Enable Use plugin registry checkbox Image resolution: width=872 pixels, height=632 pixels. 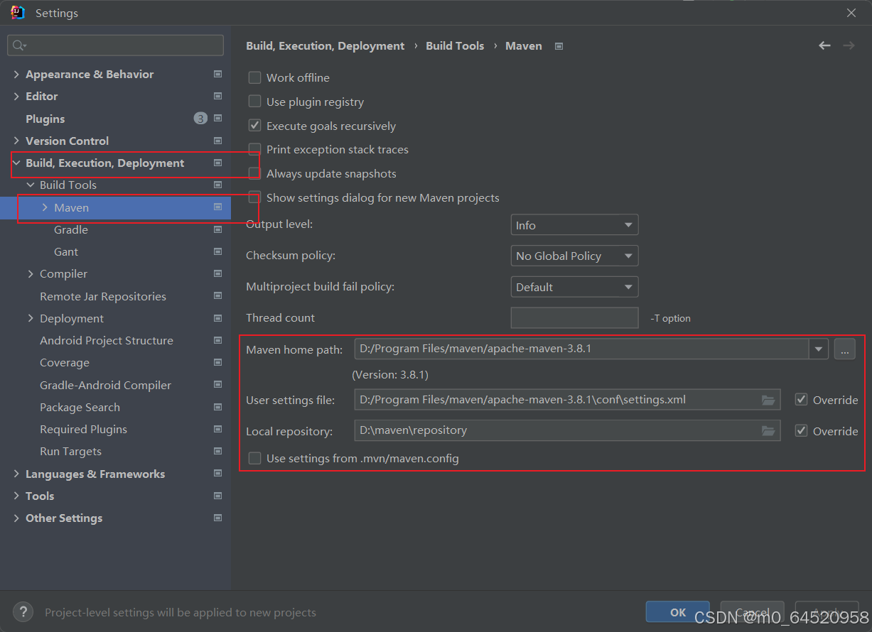pos(254,102)
